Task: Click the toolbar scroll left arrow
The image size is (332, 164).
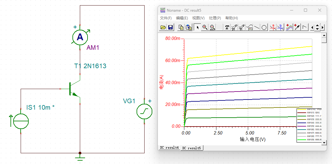Action: [x=312, y=27]
